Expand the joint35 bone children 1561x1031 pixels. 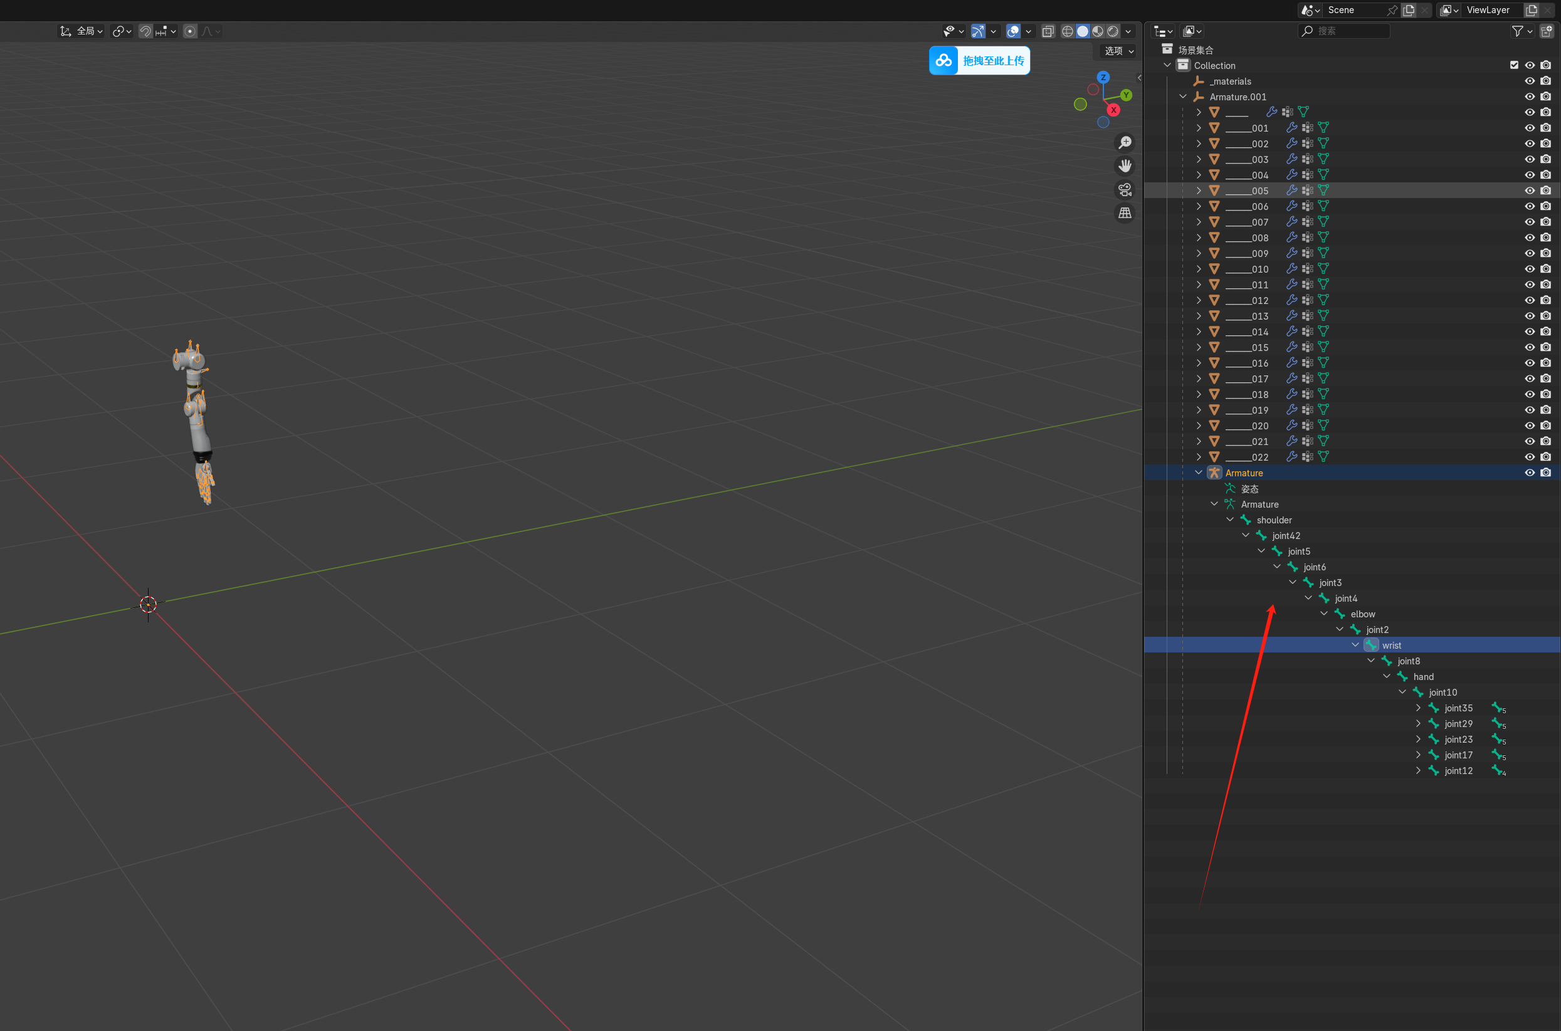[1417, 708]
